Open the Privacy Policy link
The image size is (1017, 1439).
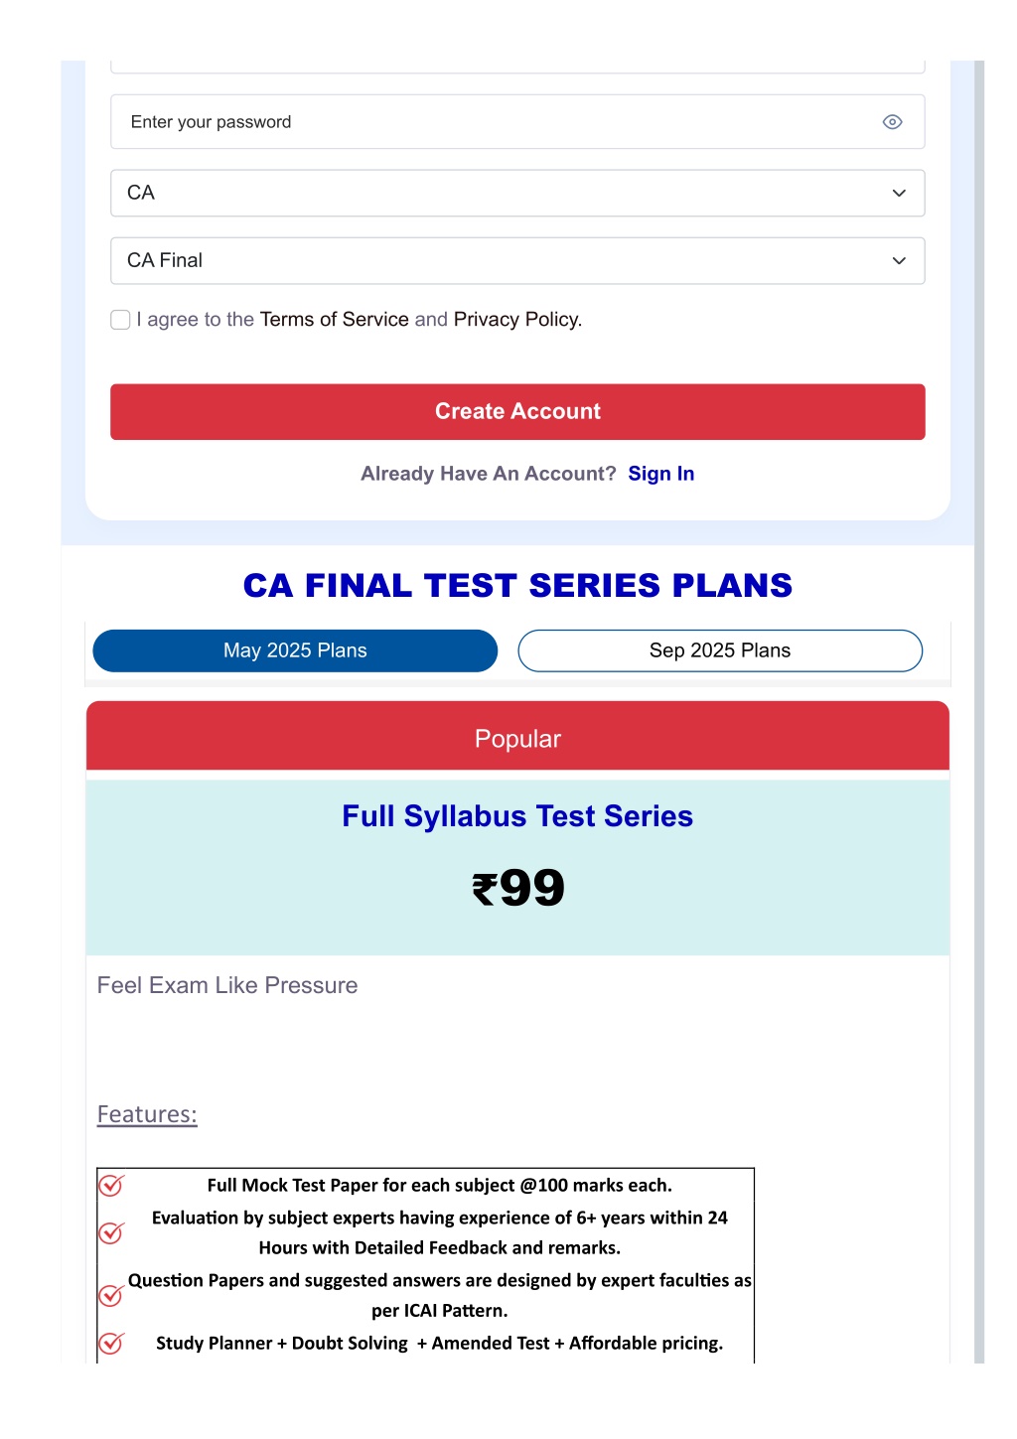517,320
